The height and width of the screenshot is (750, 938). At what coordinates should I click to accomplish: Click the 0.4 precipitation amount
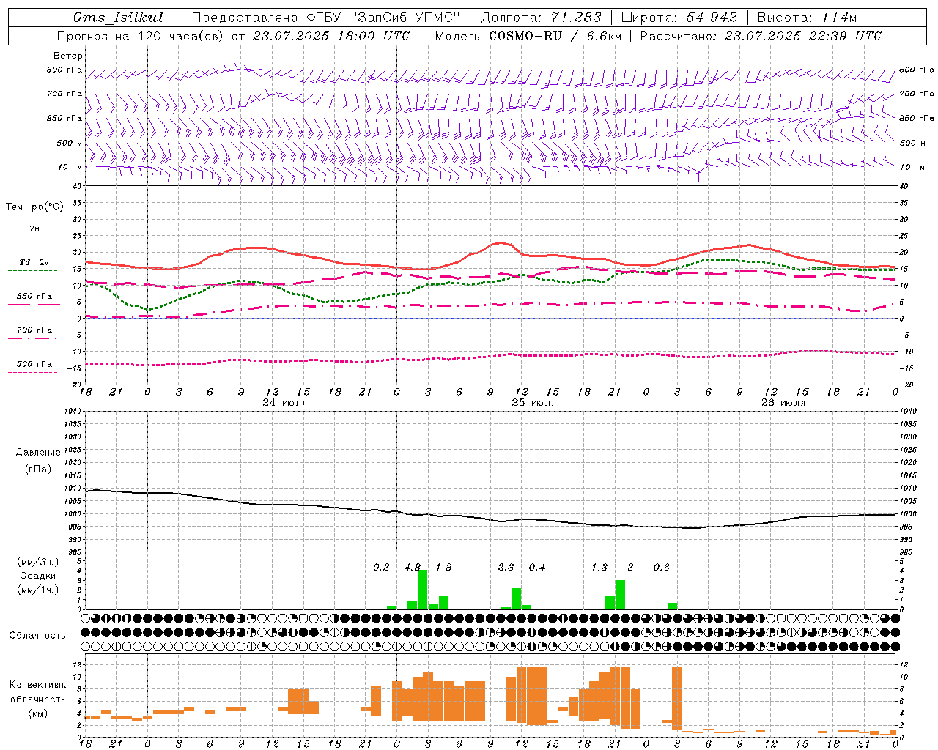(x=537, y=568)
